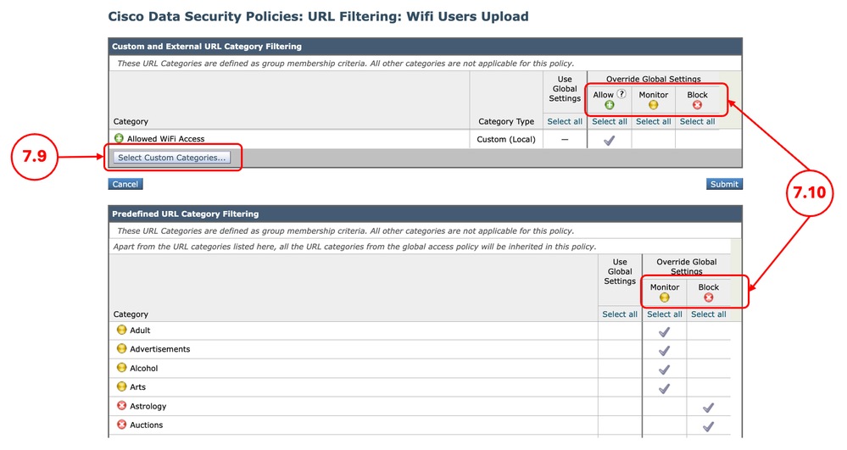Toggle Allow checkmark for Allowed WiFi Access

point(610,141)
